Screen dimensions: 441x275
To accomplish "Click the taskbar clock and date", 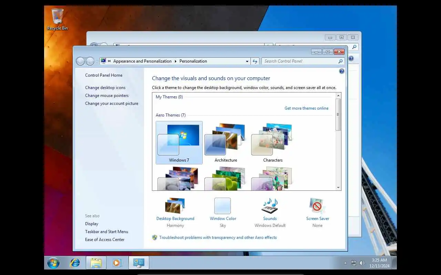I will (379, 263).
